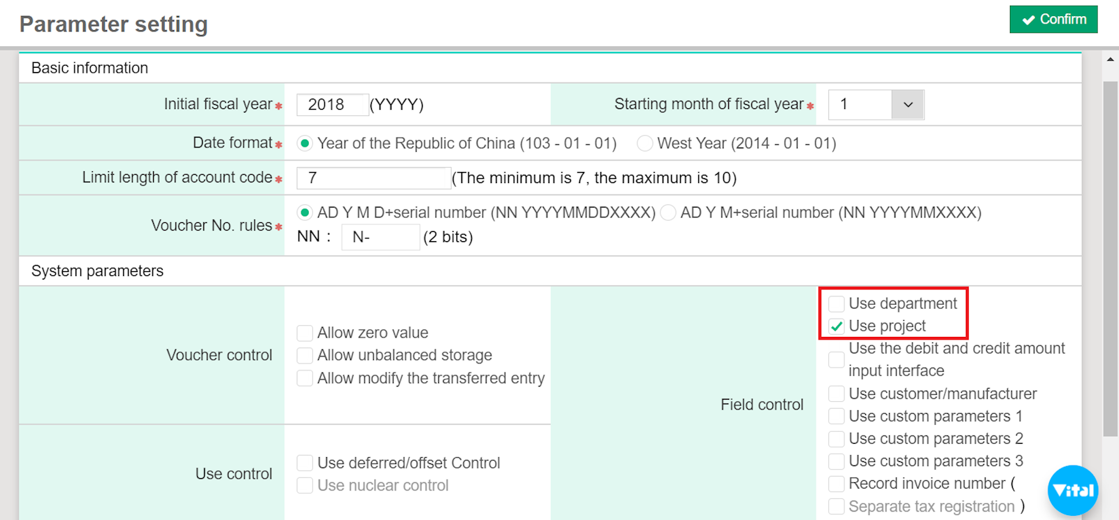Choose AD Y M D+serial number voucher rule
The image size is (1119, 520).
pos(305,212)
